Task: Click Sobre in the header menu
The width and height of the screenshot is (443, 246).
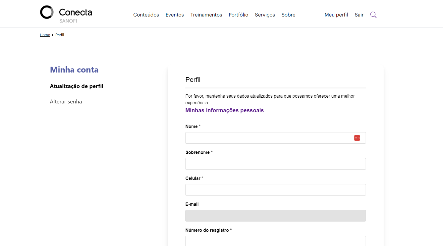Action: pyautogui.click(x=288, y=15)
